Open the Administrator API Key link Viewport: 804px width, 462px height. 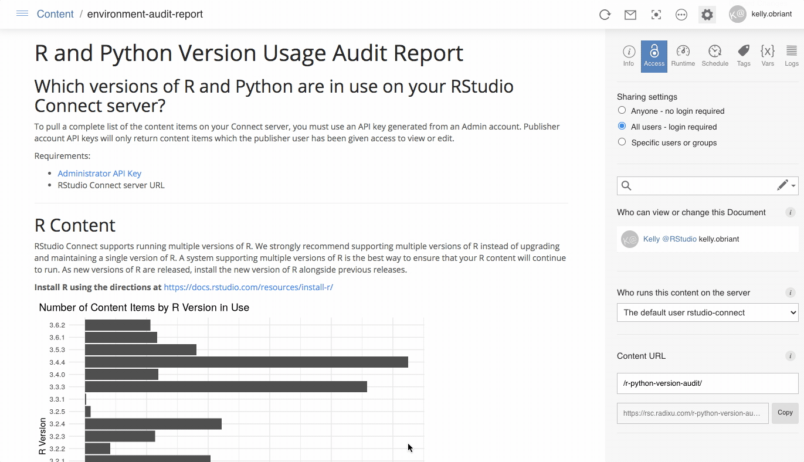click(x=100, y=174)
